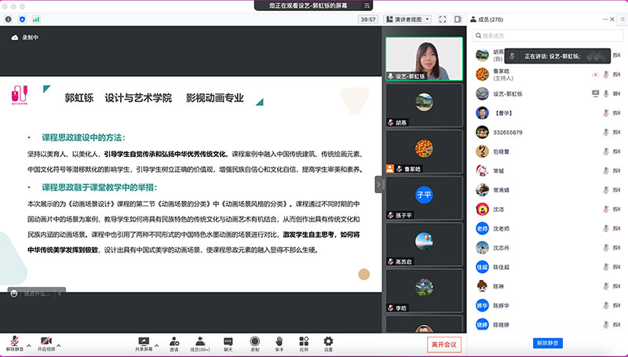Click the invite participants icon
Screen dimensions: 628x357
pos(173,343)
